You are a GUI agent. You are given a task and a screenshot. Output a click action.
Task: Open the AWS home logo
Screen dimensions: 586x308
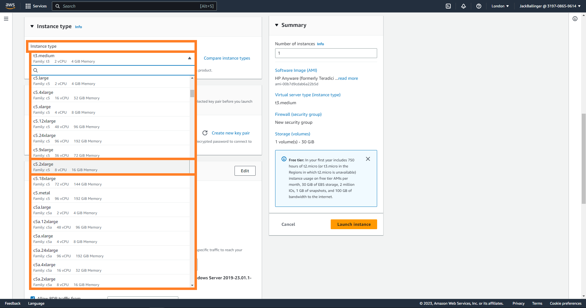(10, 6)
